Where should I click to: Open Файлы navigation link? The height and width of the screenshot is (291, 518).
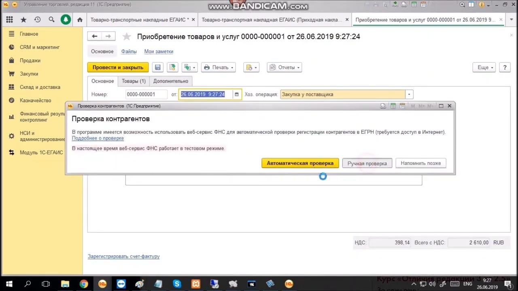point(129,51)
